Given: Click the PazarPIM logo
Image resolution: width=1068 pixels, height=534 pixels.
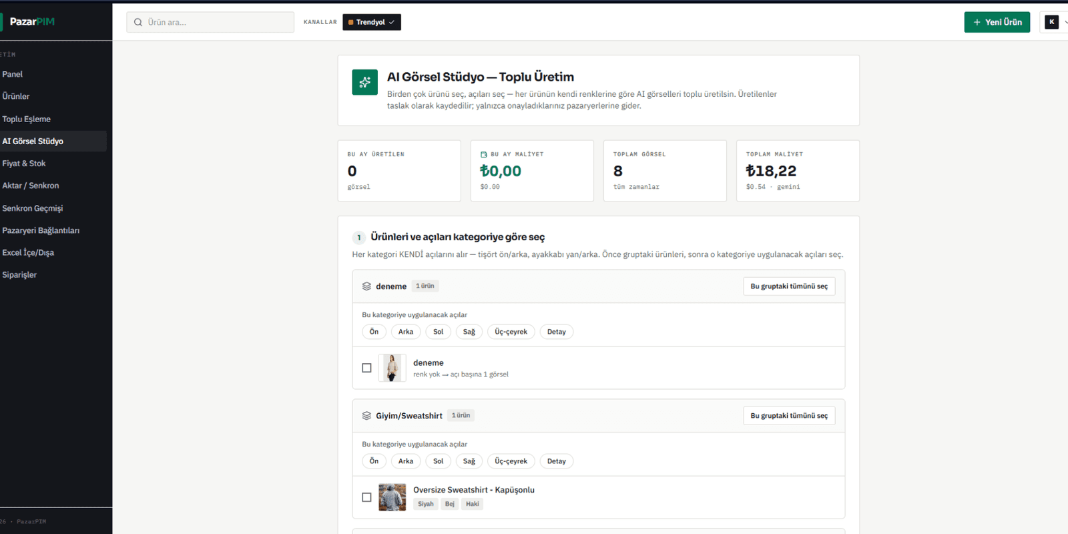Looking at the screenshot, I should coord(32,21).
